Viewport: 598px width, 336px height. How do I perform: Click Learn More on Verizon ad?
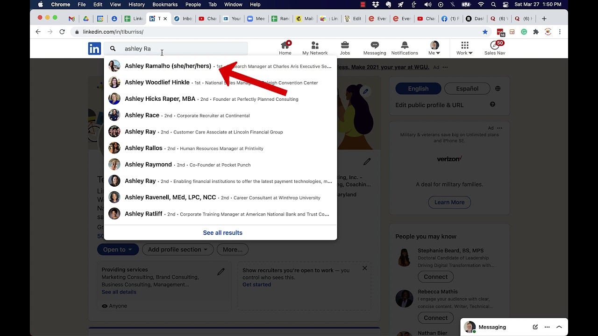449,202
